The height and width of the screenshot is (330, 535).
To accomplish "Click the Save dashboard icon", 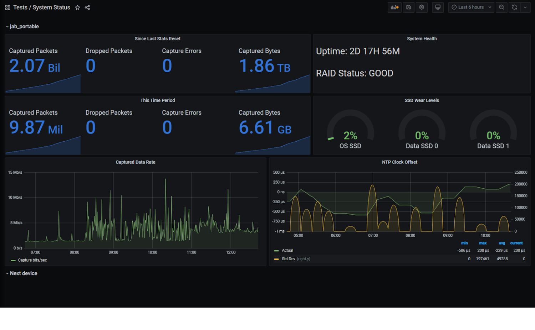I will pos(408,7).
